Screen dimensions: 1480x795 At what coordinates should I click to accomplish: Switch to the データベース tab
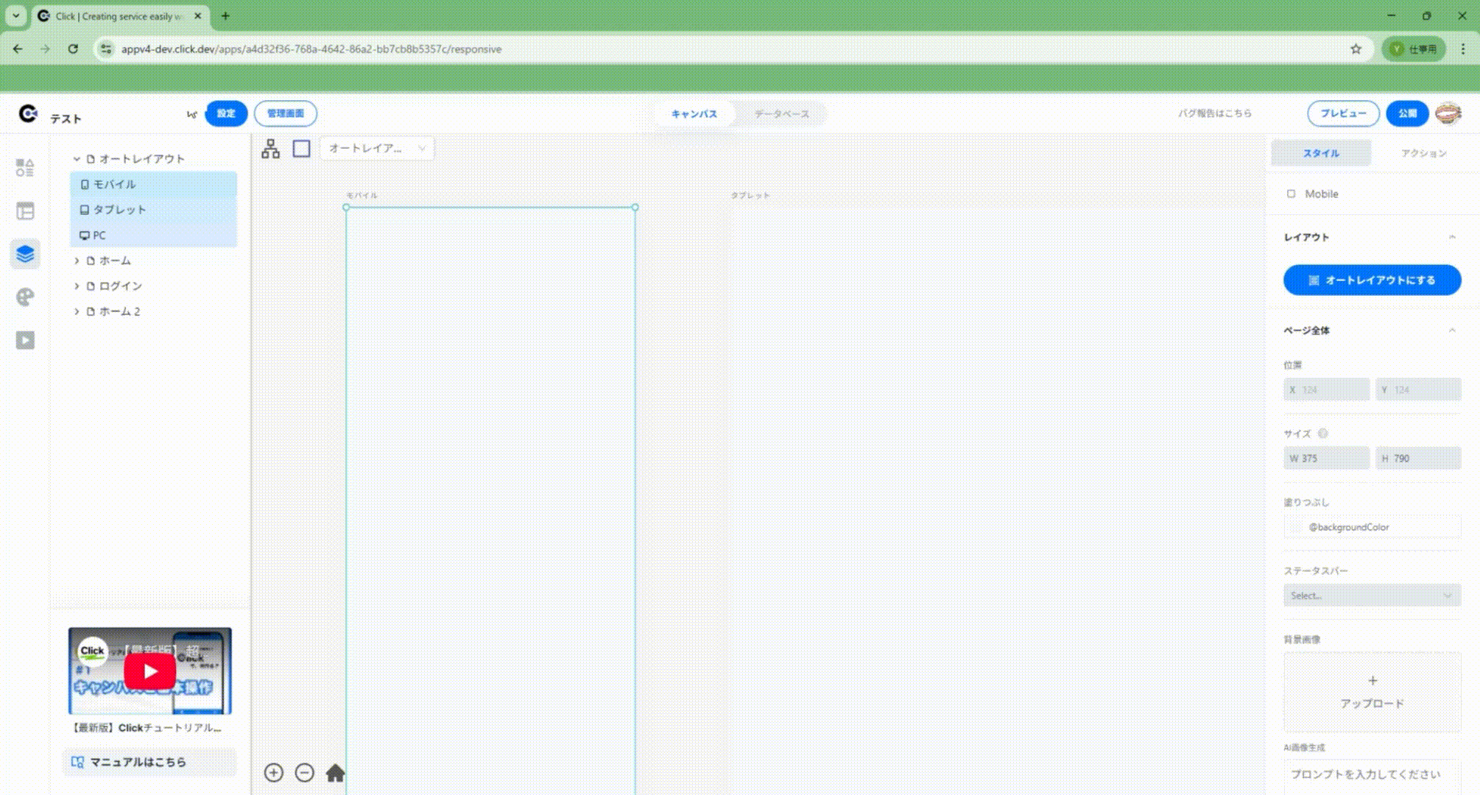[x=781, y=114]
